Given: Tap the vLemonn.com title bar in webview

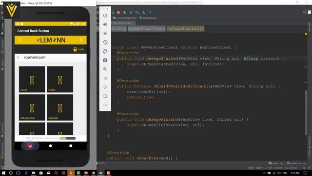Looking at the screenshot, I should click(x=51, y=57).
